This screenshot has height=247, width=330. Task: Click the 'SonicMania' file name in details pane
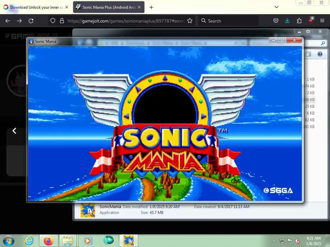110,207
